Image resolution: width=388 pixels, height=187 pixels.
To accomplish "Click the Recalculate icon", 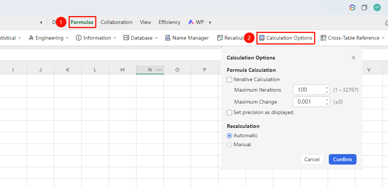I will pyautogui.click(x=220, y=38).
